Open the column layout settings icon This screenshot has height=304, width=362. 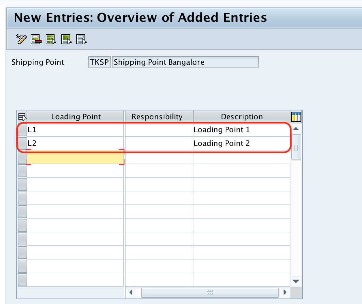pyautogui.click(x=296, y=116)
